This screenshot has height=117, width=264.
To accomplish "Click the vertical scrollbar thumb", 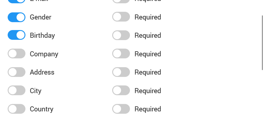I will pyautogui.click(x=262, y=43).
